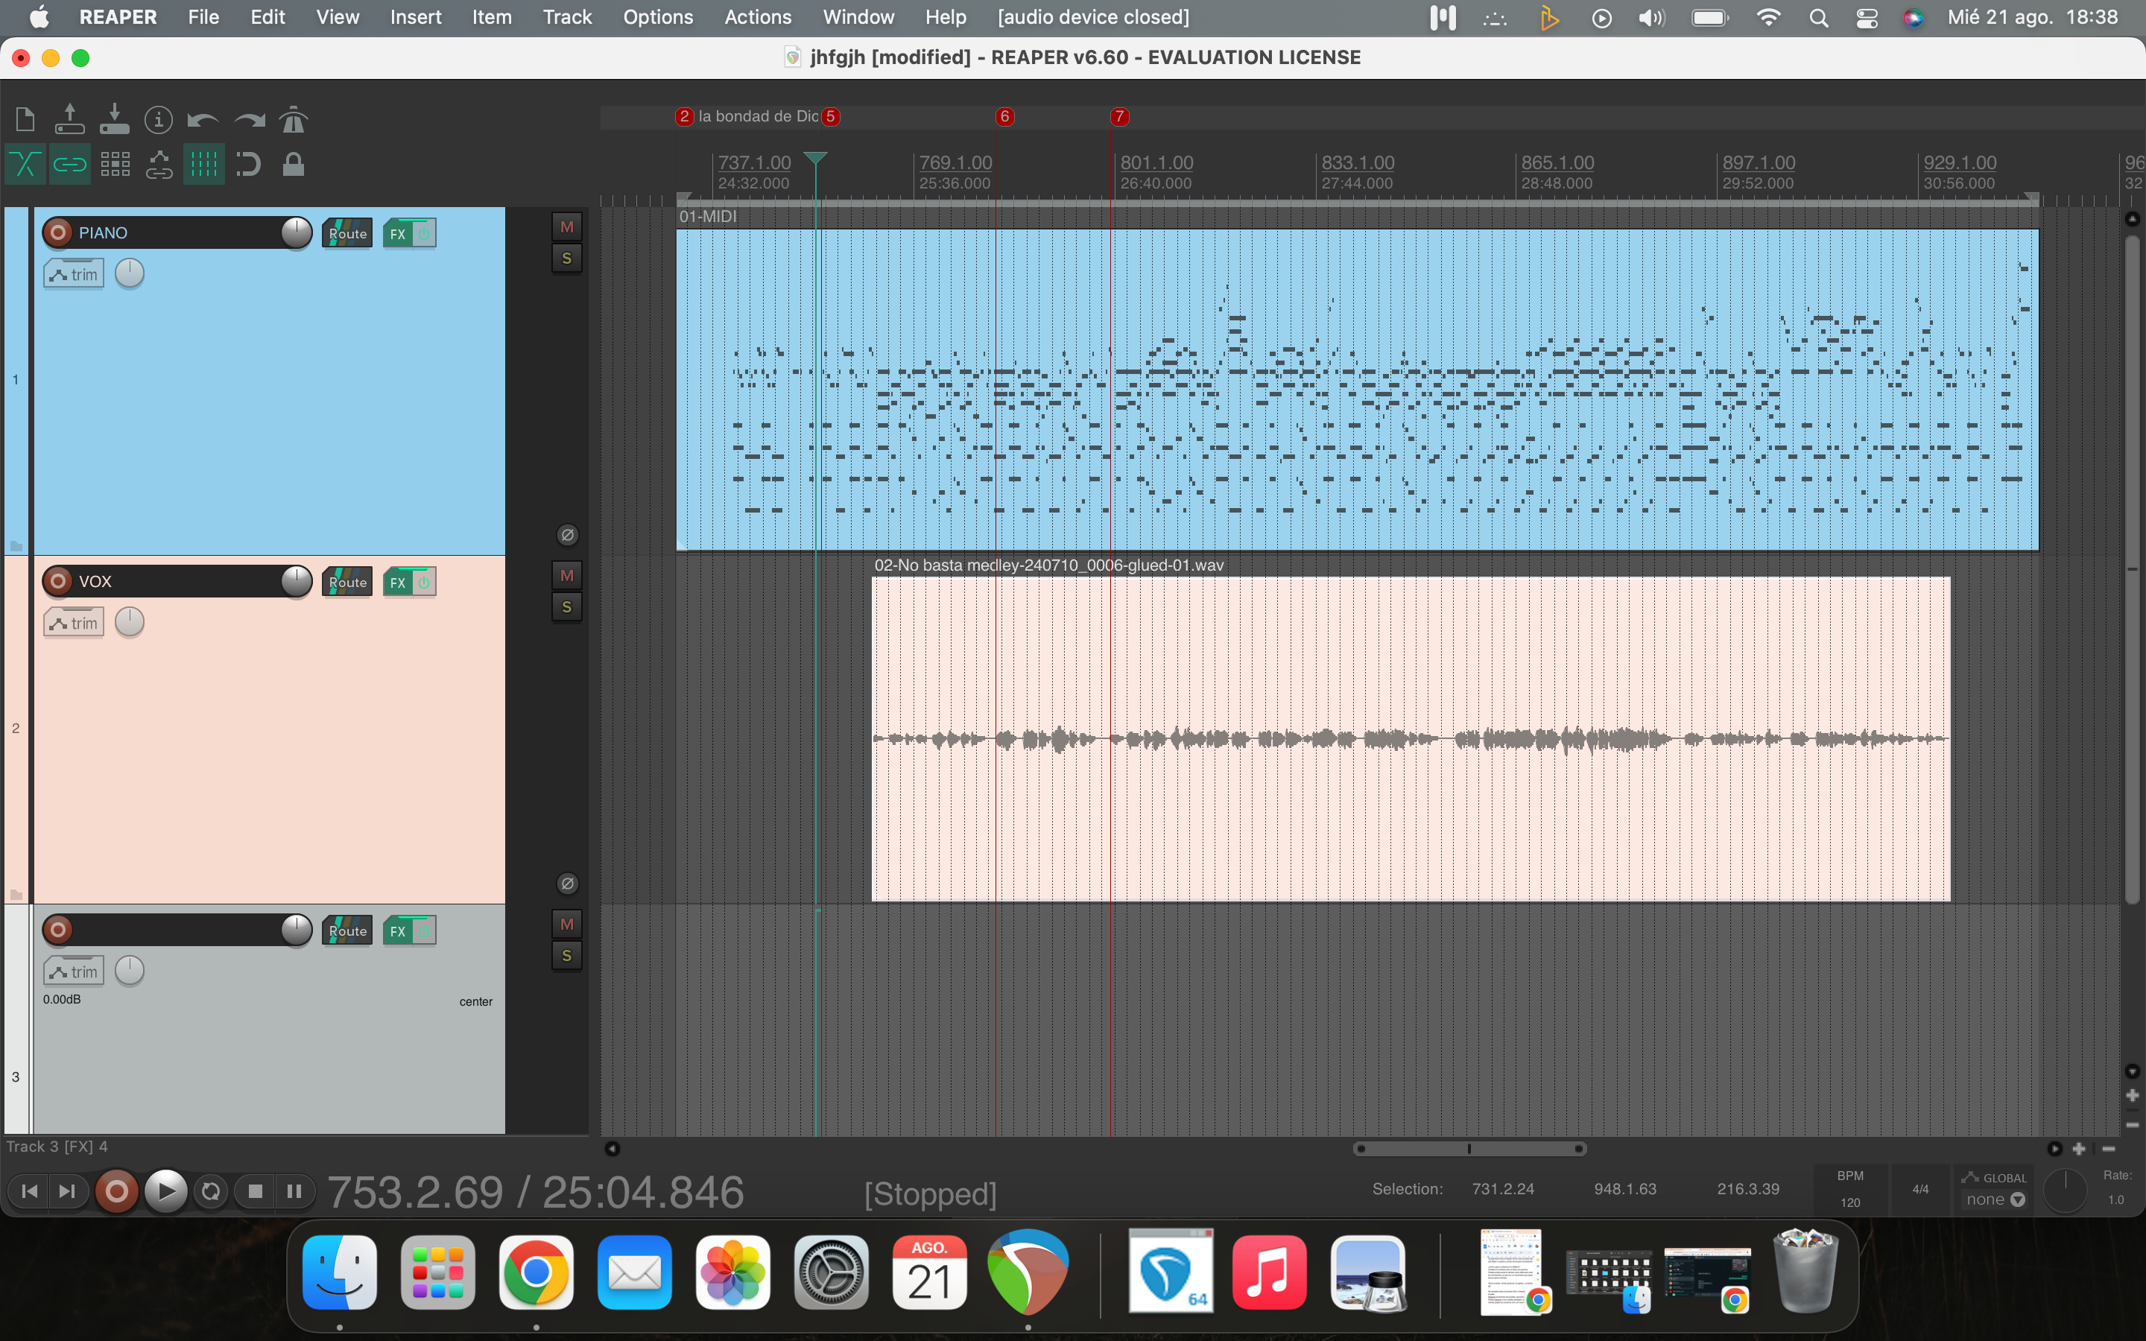Click the transport Pause button
This screenshot has height=1341, width=2146.
[x=294, y=1191]
